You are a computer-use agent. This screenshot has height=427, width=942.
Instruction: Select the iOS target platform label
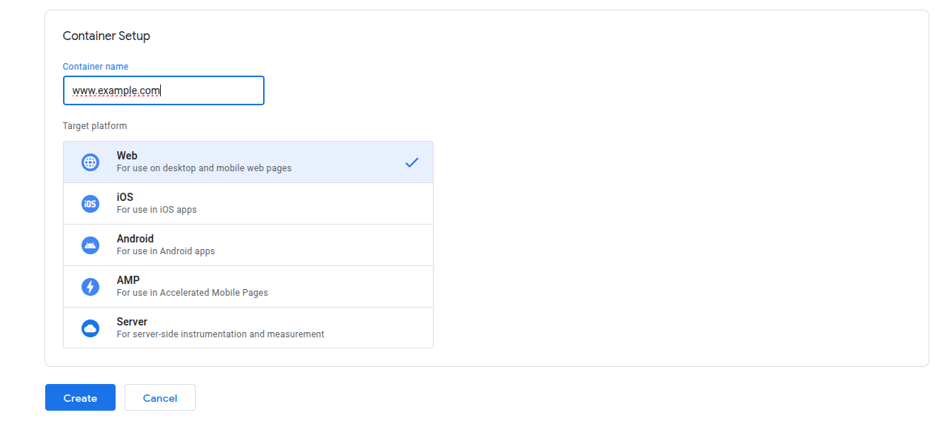125,197
